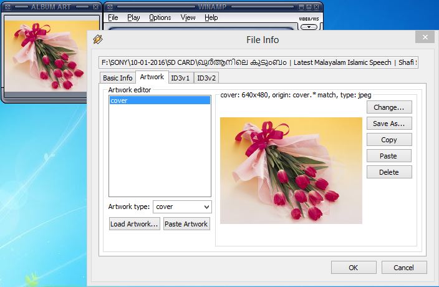Image resolution: width=439 pixels, height=287 pixels.
Task: Click the Save As... button
Action: (389, 124)
